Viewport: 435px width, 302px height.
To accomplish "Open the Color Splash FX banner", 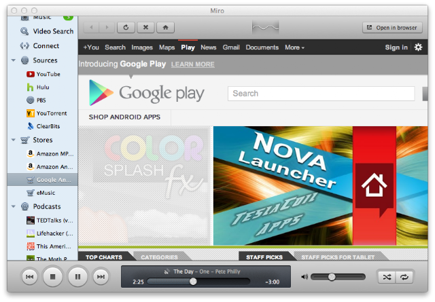I will click(x=145, y=186).
